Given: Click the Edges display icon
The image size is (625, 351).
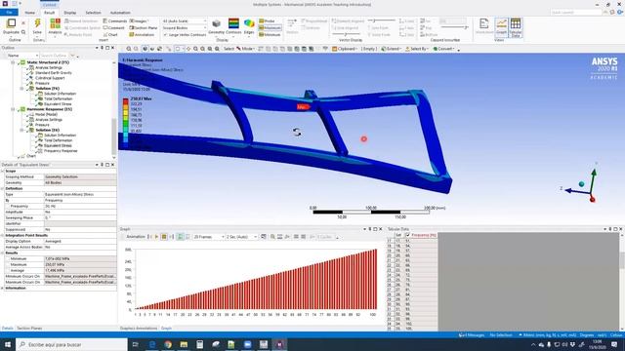Looking at the screenshot, I should click(x=249, y=23).
